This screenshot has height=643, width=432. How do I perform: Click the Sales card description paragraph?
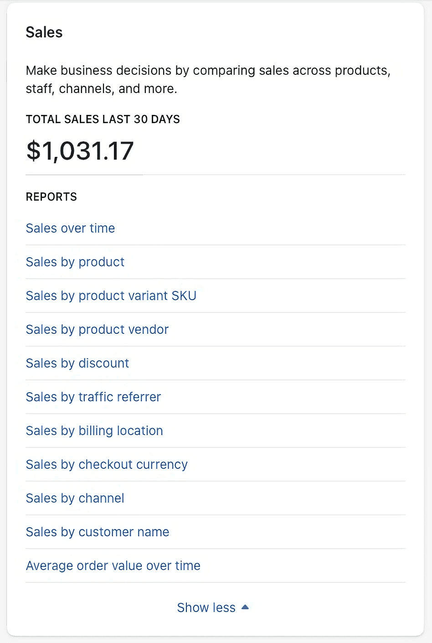208,79
